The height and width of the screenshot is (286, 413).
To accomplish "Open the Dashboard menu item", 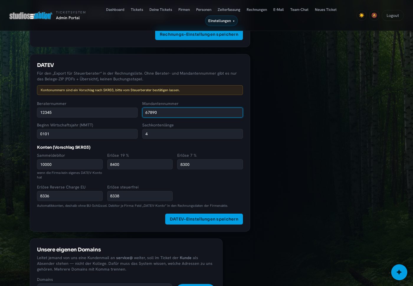I will (x=115, y=10).
